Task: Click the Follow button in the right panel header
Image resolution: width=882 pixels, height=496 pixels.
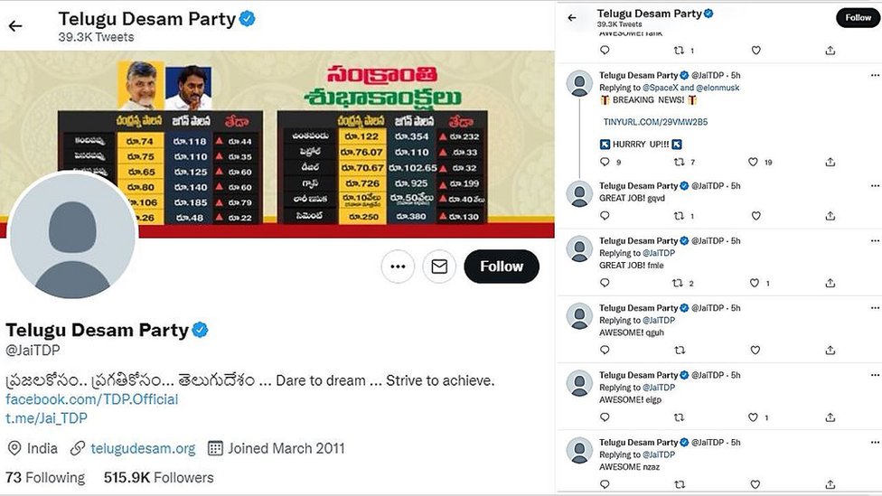Action: [x=858, y=18]
